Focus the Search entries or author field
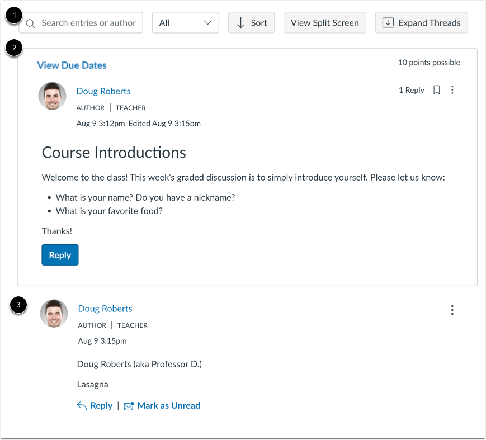Image resolution: width=486 pixels, height=440 pixels. (x=81, y=23)
